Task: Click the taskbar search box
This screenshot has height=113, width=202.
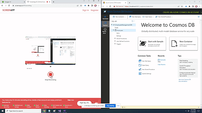Action: pos(23,111)
